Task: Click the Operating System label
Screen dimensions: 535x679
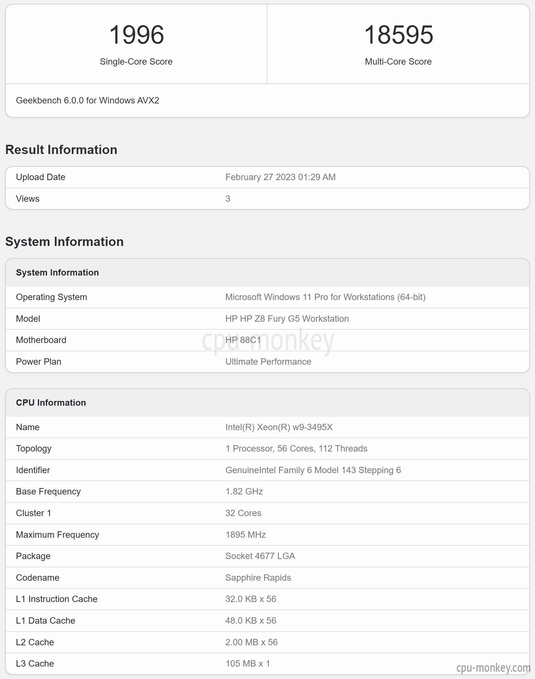Action: pos(52,297)
